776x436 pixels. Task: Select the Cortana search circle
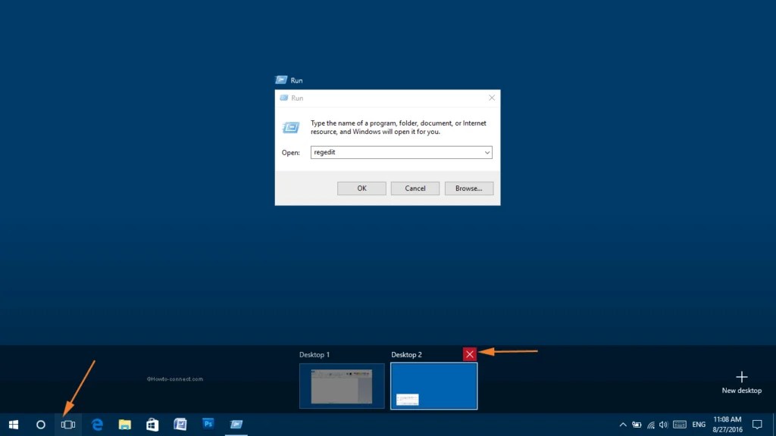(42, 424)
